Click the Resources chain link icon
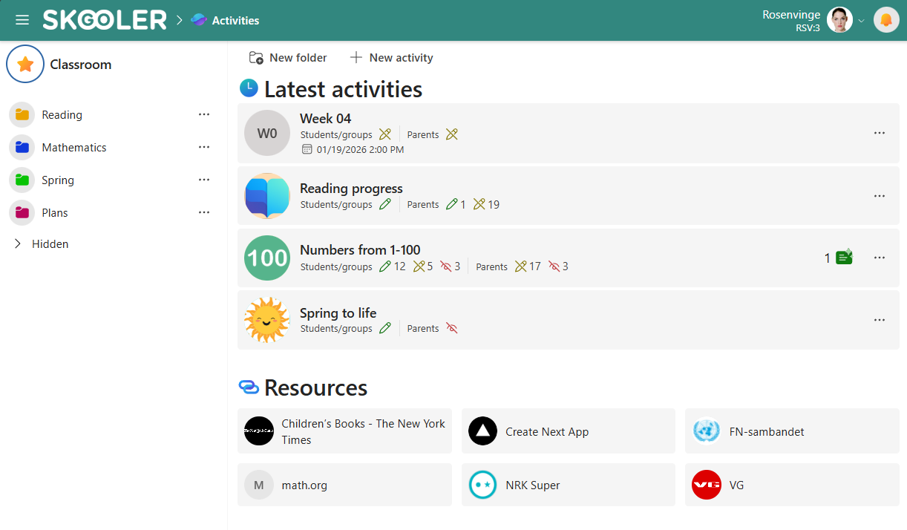Image resolution: width=907 pixels, height=530 pixels. [x=249, y=387]
